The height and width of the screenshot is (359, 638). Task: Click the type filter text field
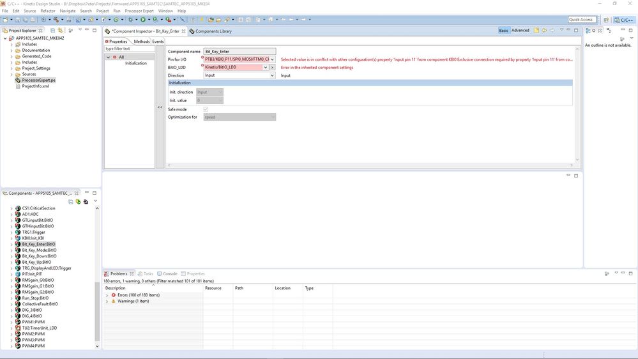click(x=130, y=49)
